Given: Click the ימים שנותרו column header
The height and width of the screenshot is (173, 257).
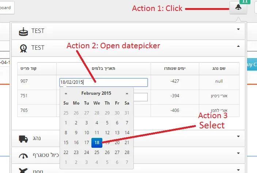Looking at the screenshot, I should (x=175, y=68).
